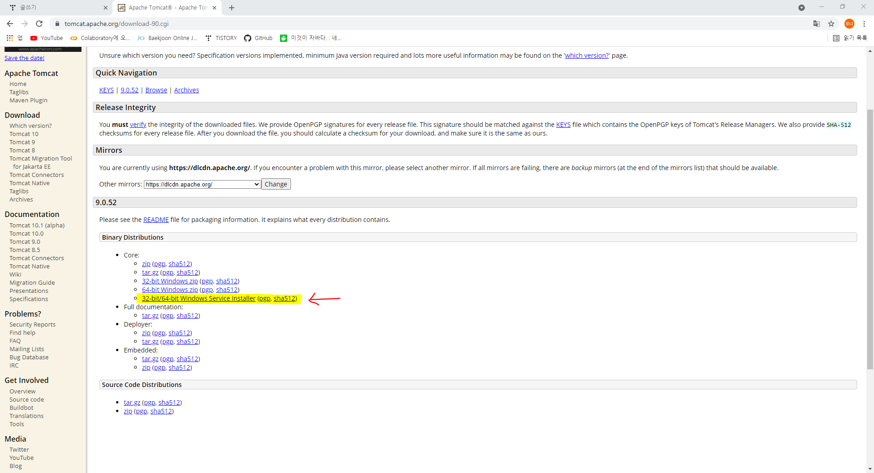Open the Other mirrors dropdown
The width and height of the screenshot is (874, 473).
(x=202, y=184)
